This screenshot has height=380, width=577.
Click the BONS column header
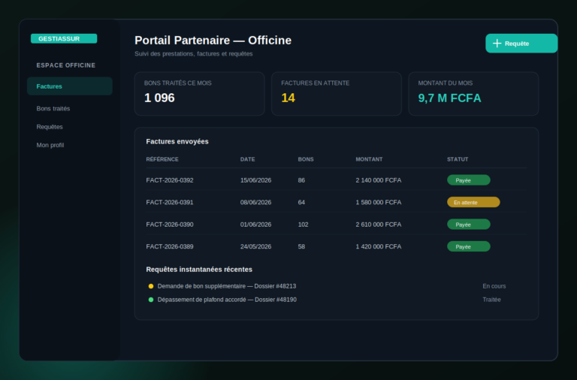point(306,159)
